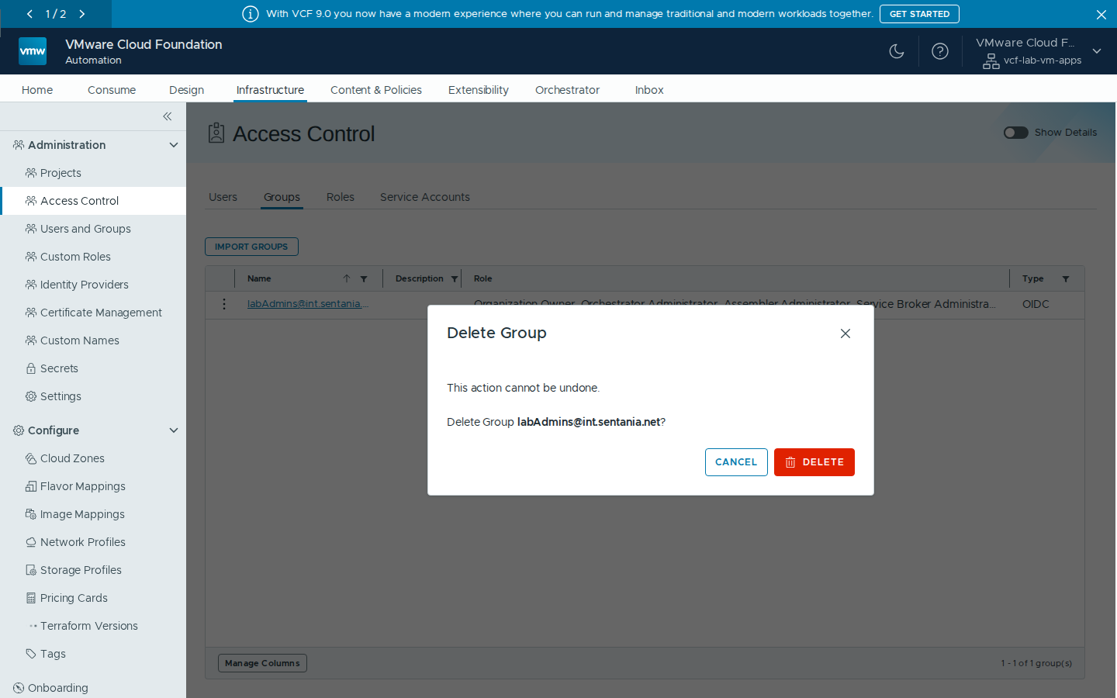Collapse the sidebar with double chevron
Viewport: 1117px width, 698px height.
pos(168,116)
